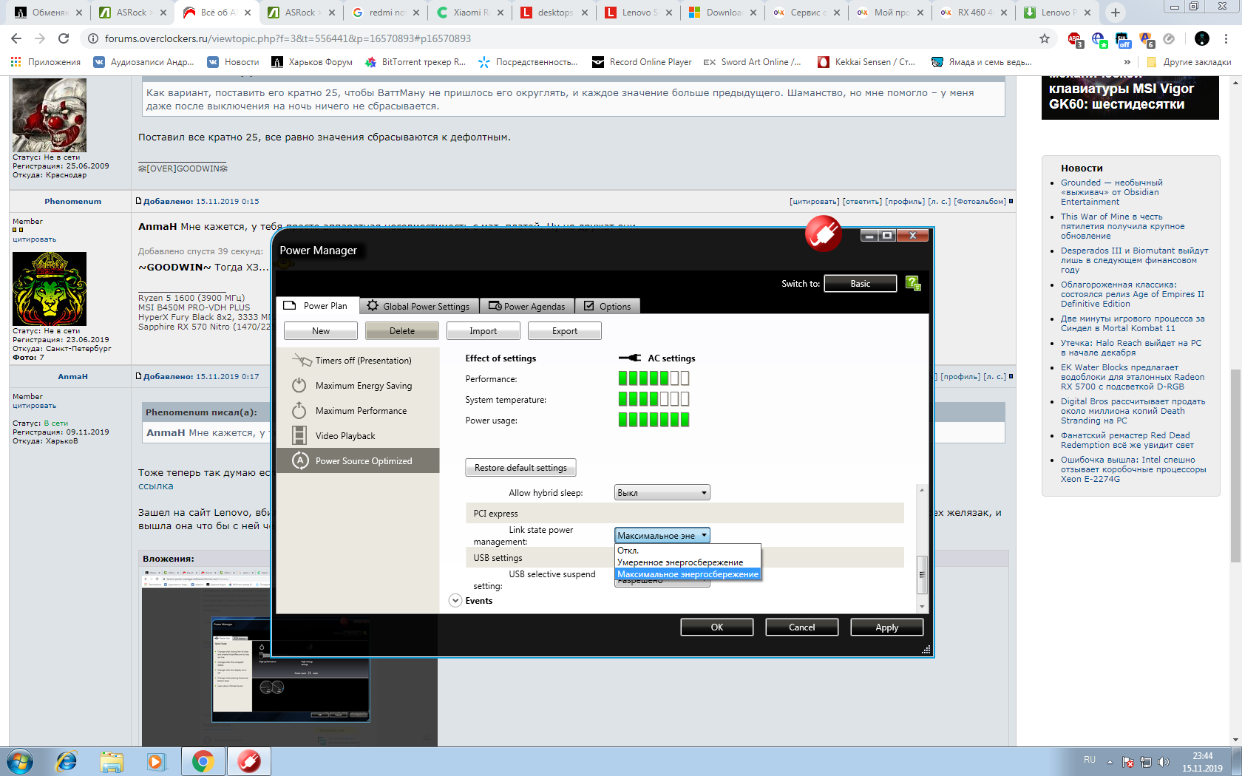Click OK in Power Manager
Viewport: 1242px width, 776px height.
point(717,627)
